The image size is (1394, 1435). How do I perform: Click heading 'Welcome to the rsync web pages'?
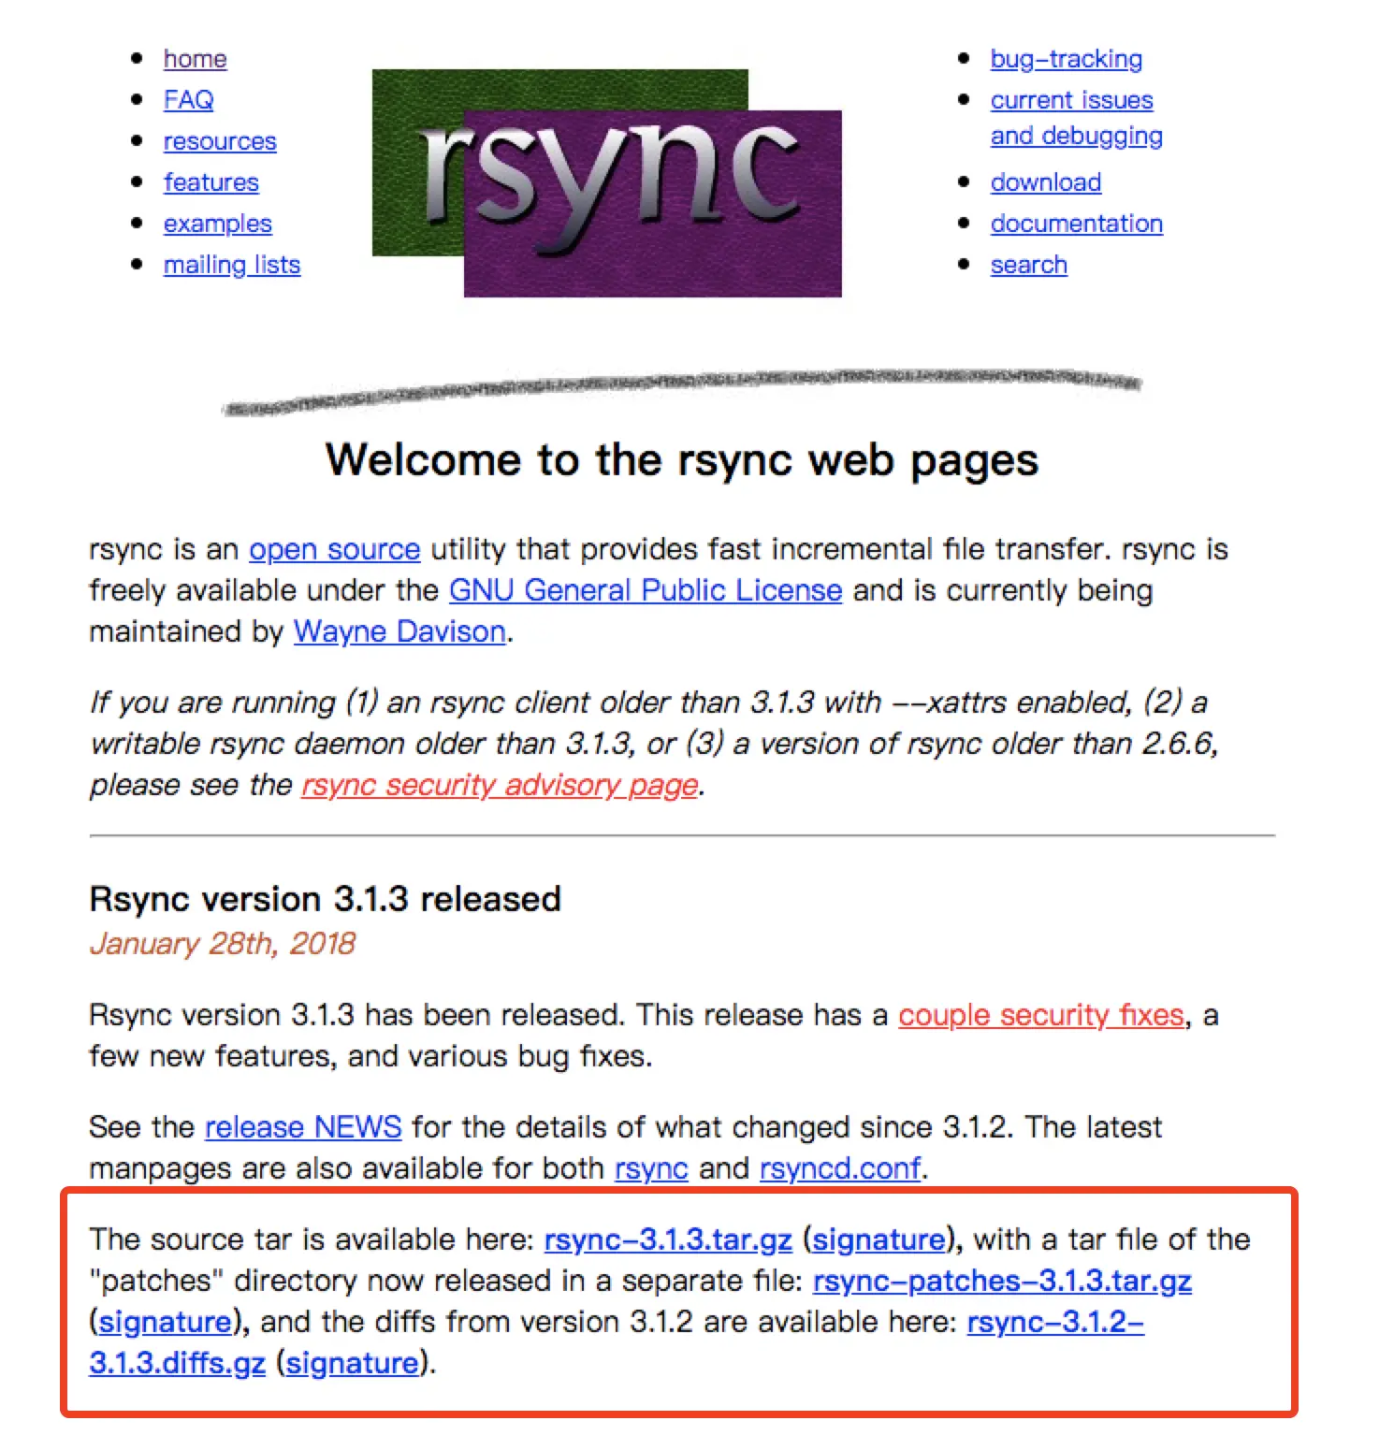click(x=682, y=459)
